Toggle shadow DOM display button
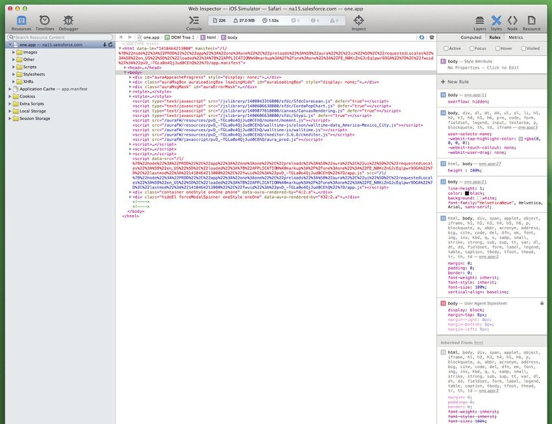 (x=421, y=37)
